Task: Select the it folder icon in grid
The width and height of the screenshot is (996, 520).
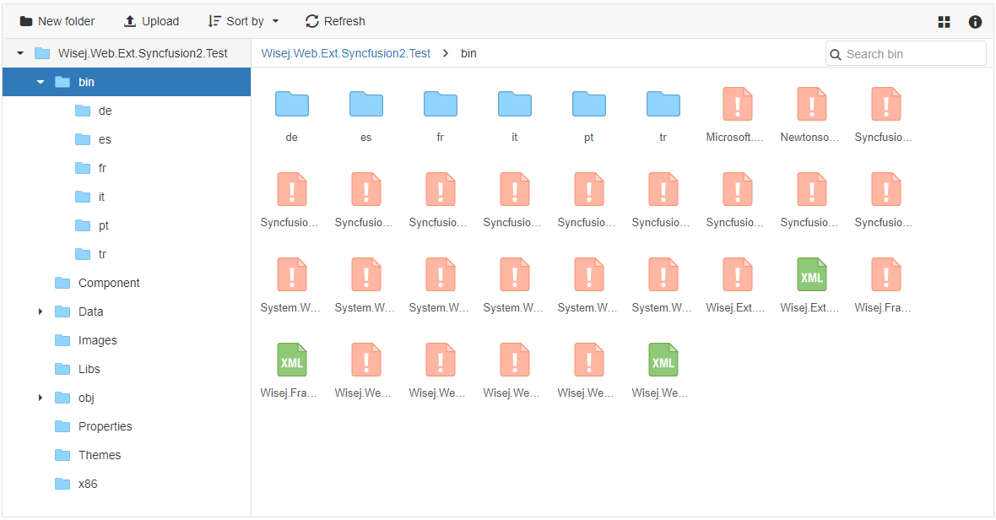Action: [x=515, y=104]
